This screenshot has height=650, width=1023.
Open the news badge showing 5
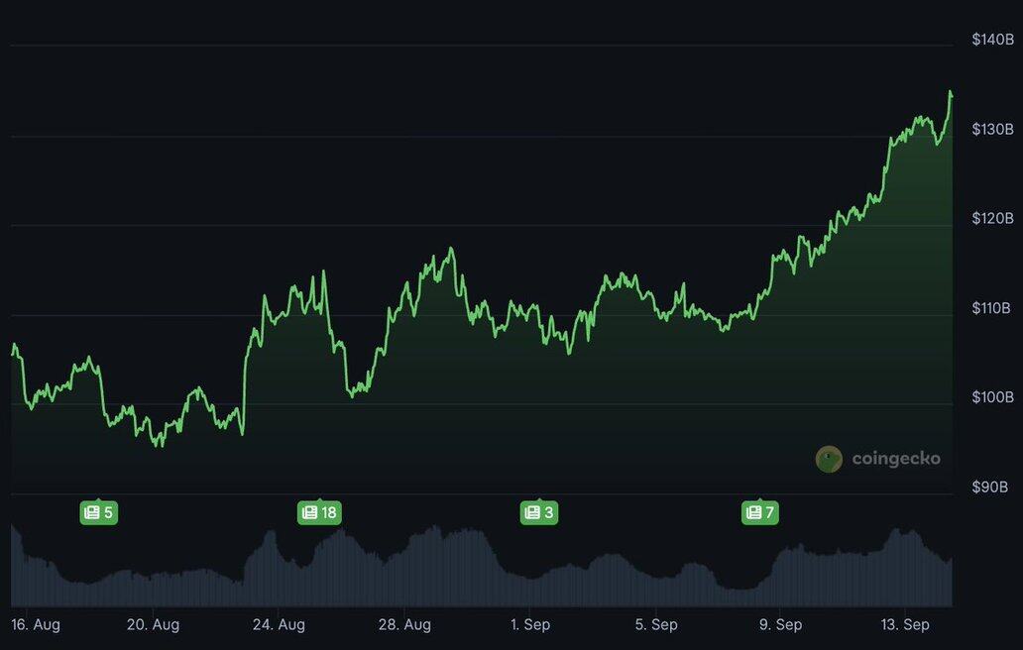98,512
